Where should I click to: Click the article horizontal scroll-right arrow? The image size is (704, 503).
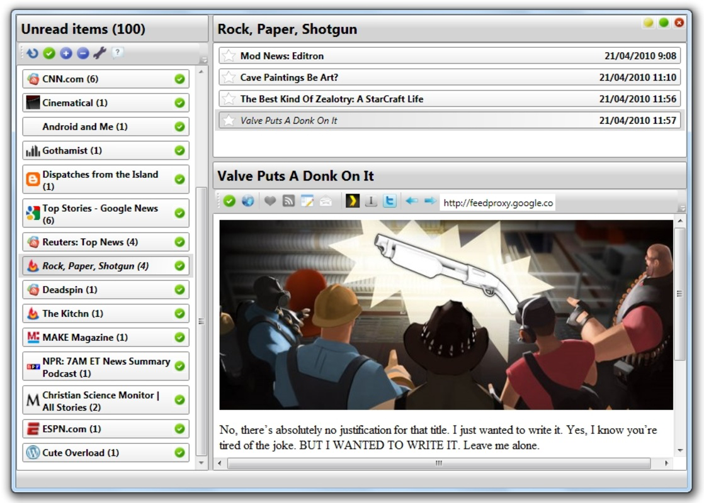(x=666, y=463)
